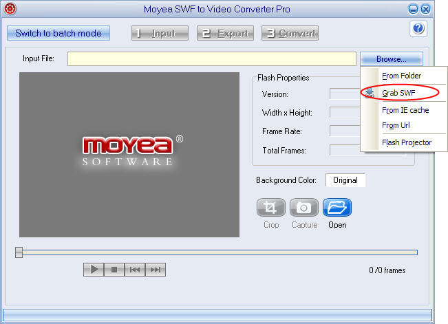448x324 pixels.
Task: Click the red Moyea gear logo icon
Action: click(10, 9)
